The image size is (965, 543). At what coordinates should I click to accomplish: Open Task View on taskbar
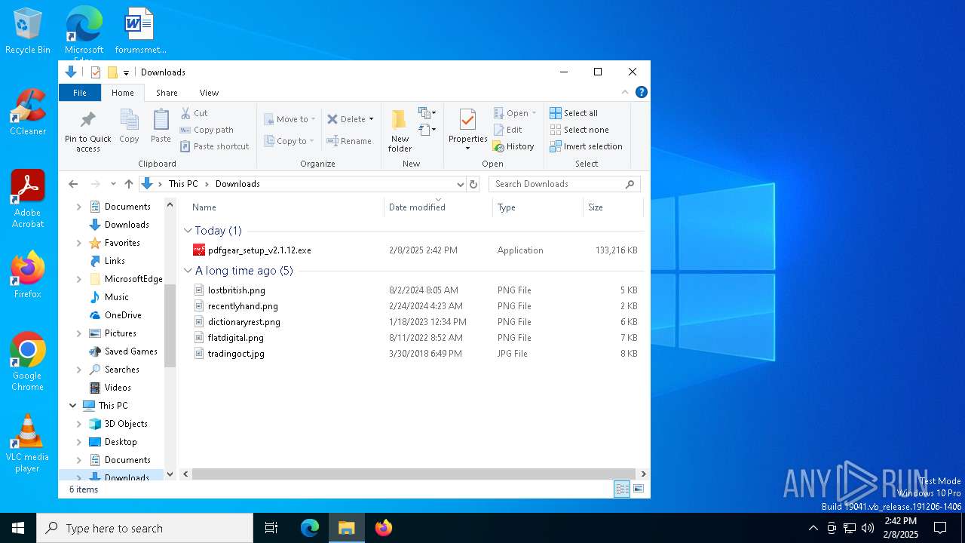coord(271,528)
